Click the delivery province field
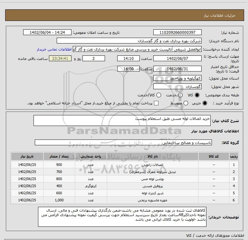Screen dimensions: 248x240 coord(177,78)
